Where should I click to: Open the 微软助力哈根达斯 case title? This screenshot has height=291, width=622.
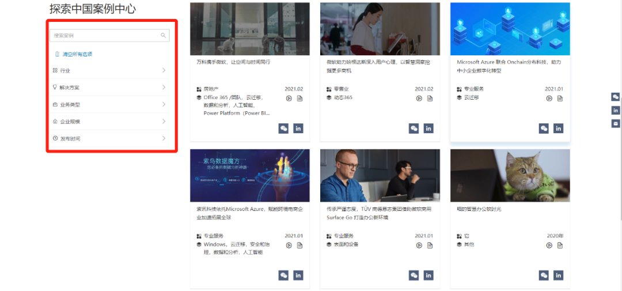(x=378, y=66)
